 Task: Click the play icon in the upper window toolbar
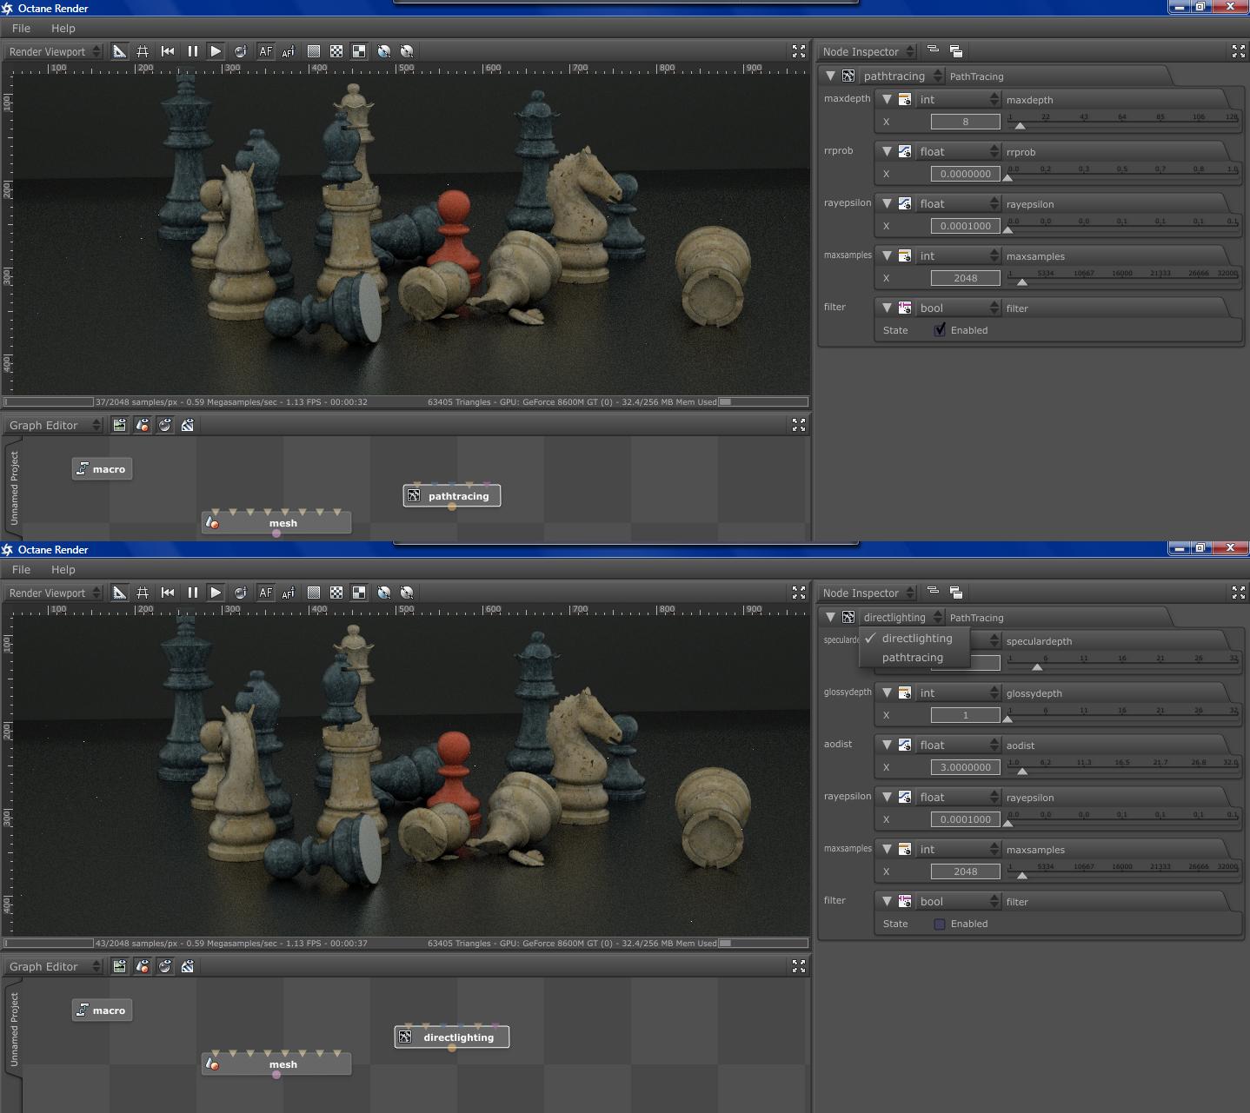216,51
